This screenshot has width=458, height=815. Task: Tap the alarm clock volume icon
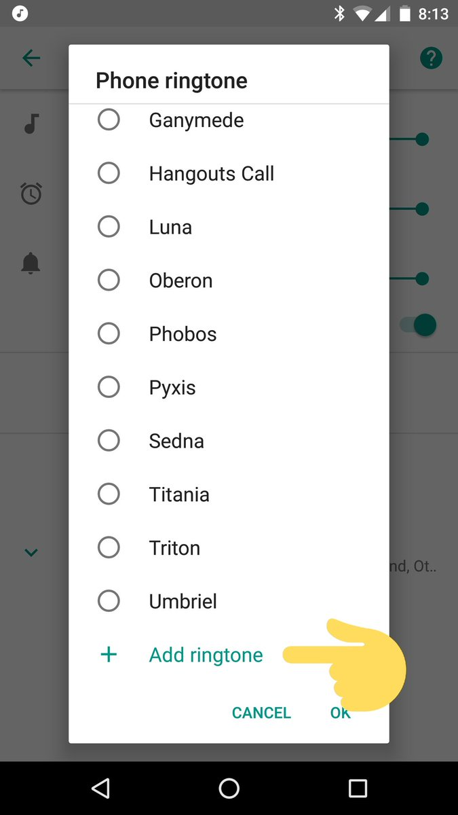point(31,194)
